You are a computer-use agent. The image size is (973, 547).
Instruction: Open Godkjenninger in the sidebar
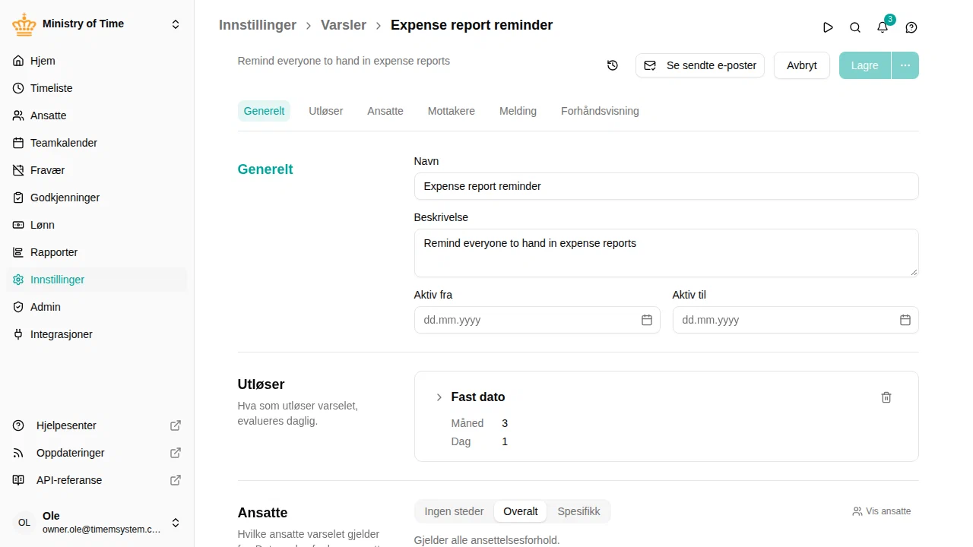[x=97, y=198]
